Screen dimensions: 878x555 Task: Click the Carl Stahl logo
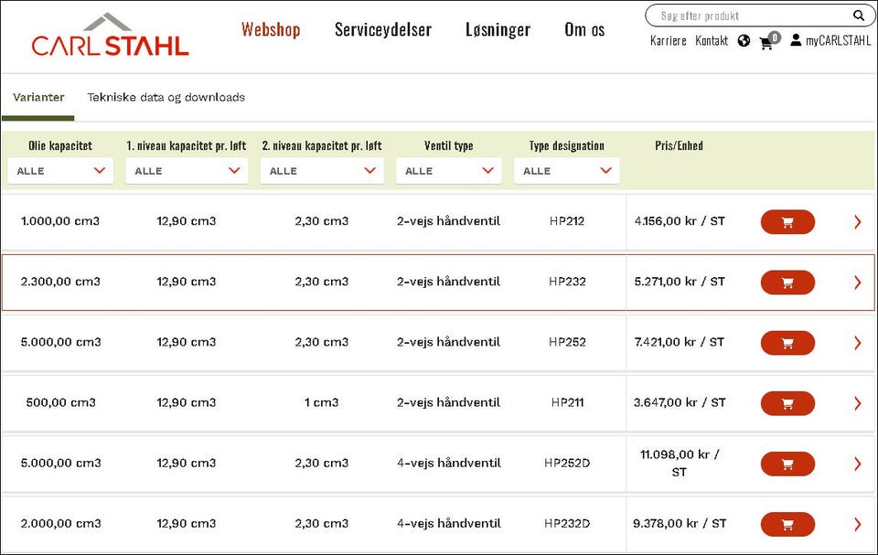coord(110,35)
